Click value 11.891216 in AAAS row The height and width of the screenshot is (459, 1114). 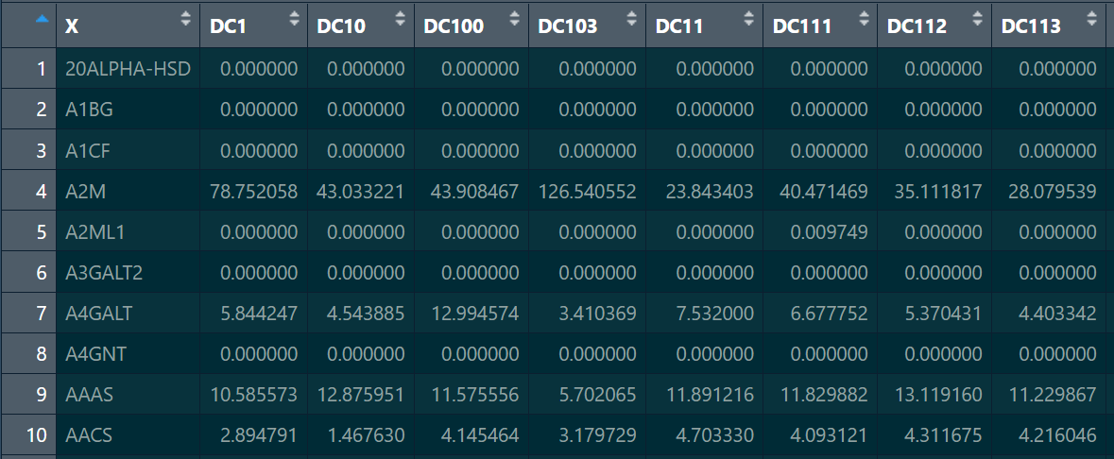(709, 395)
